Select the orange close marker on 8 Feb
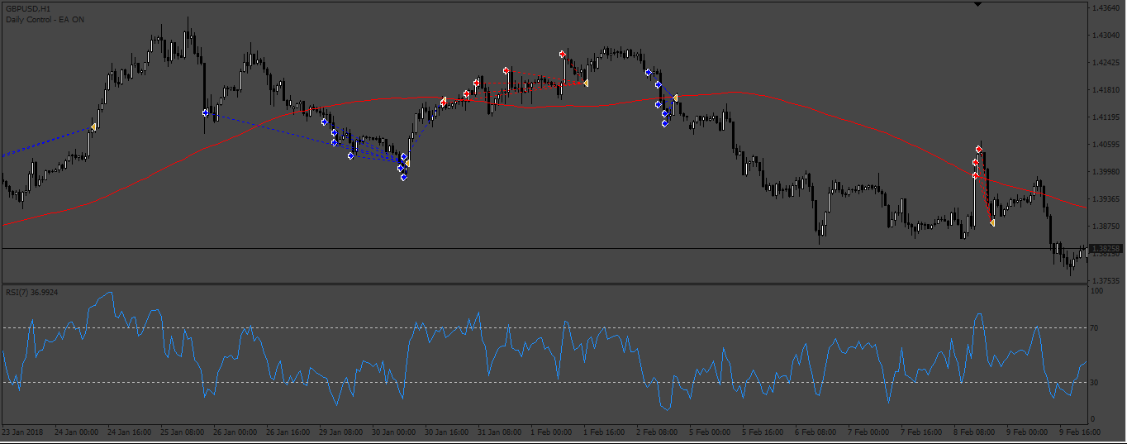This screenshot has height=444, width=1127. coord(991,223)
